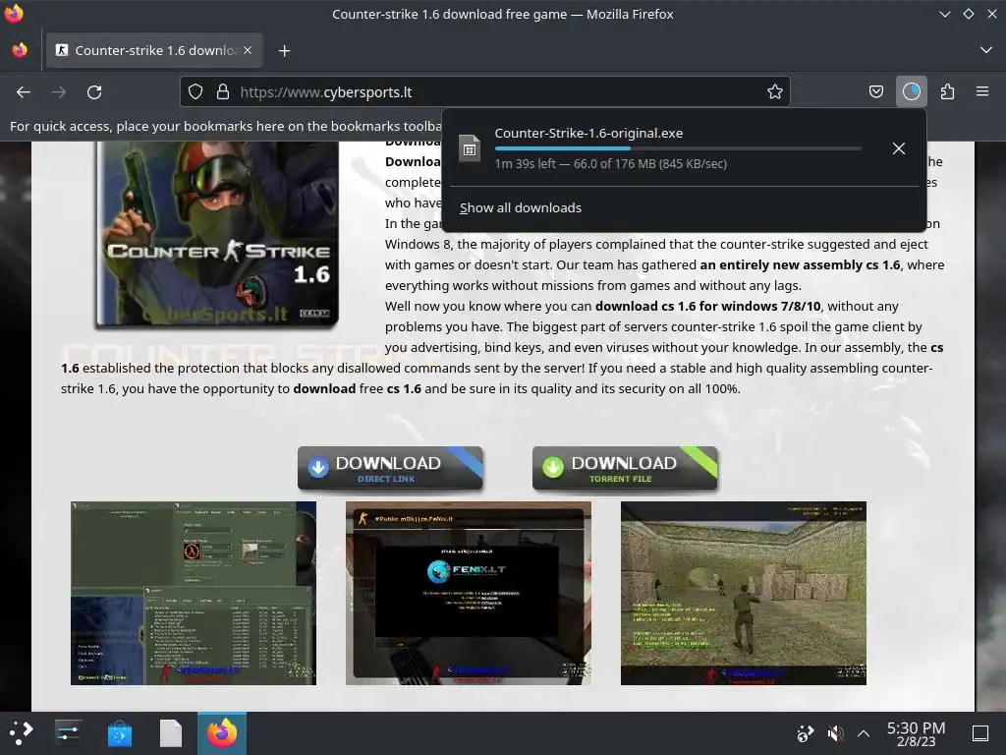Open the FENIX.LT loading screen screenshot
Screen dimensions: 1006x755
469,593
